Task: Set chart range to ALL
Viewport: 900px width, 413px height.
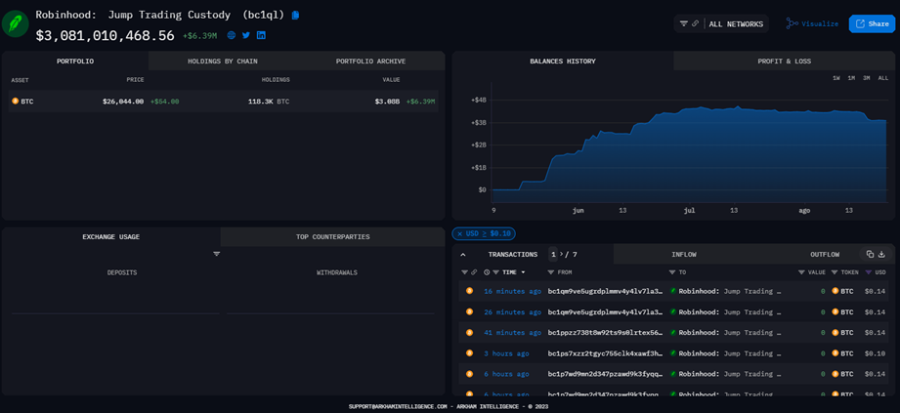Action: [882, 78]
